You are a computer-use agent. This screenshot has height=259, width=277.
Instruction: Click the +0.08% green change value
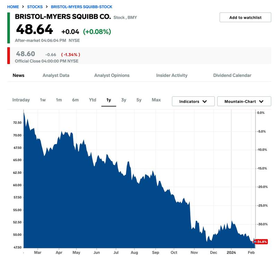tap(97, 32)
